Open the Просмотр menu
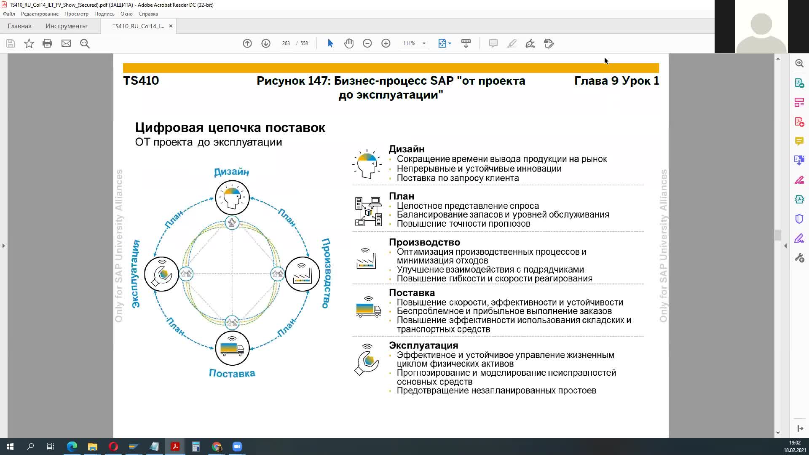This screenshot has width=809, height=455. 76,14
